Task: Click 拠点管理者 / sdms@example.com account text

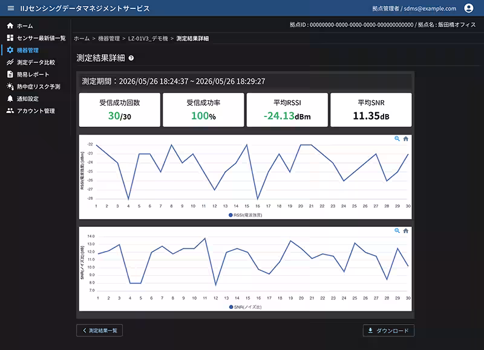Action: coord(414,8)
